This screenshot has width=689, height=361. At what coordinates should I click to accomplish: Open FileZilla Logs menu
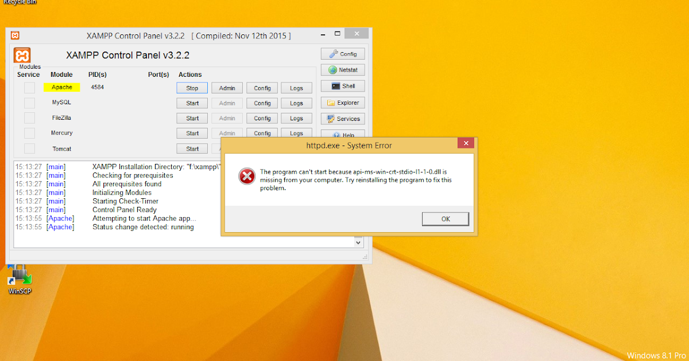pyautogui.click(x=297, y=118)
